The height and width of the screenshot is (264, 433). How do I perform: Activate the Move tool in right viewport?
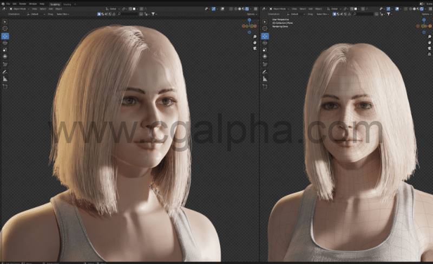265,36
